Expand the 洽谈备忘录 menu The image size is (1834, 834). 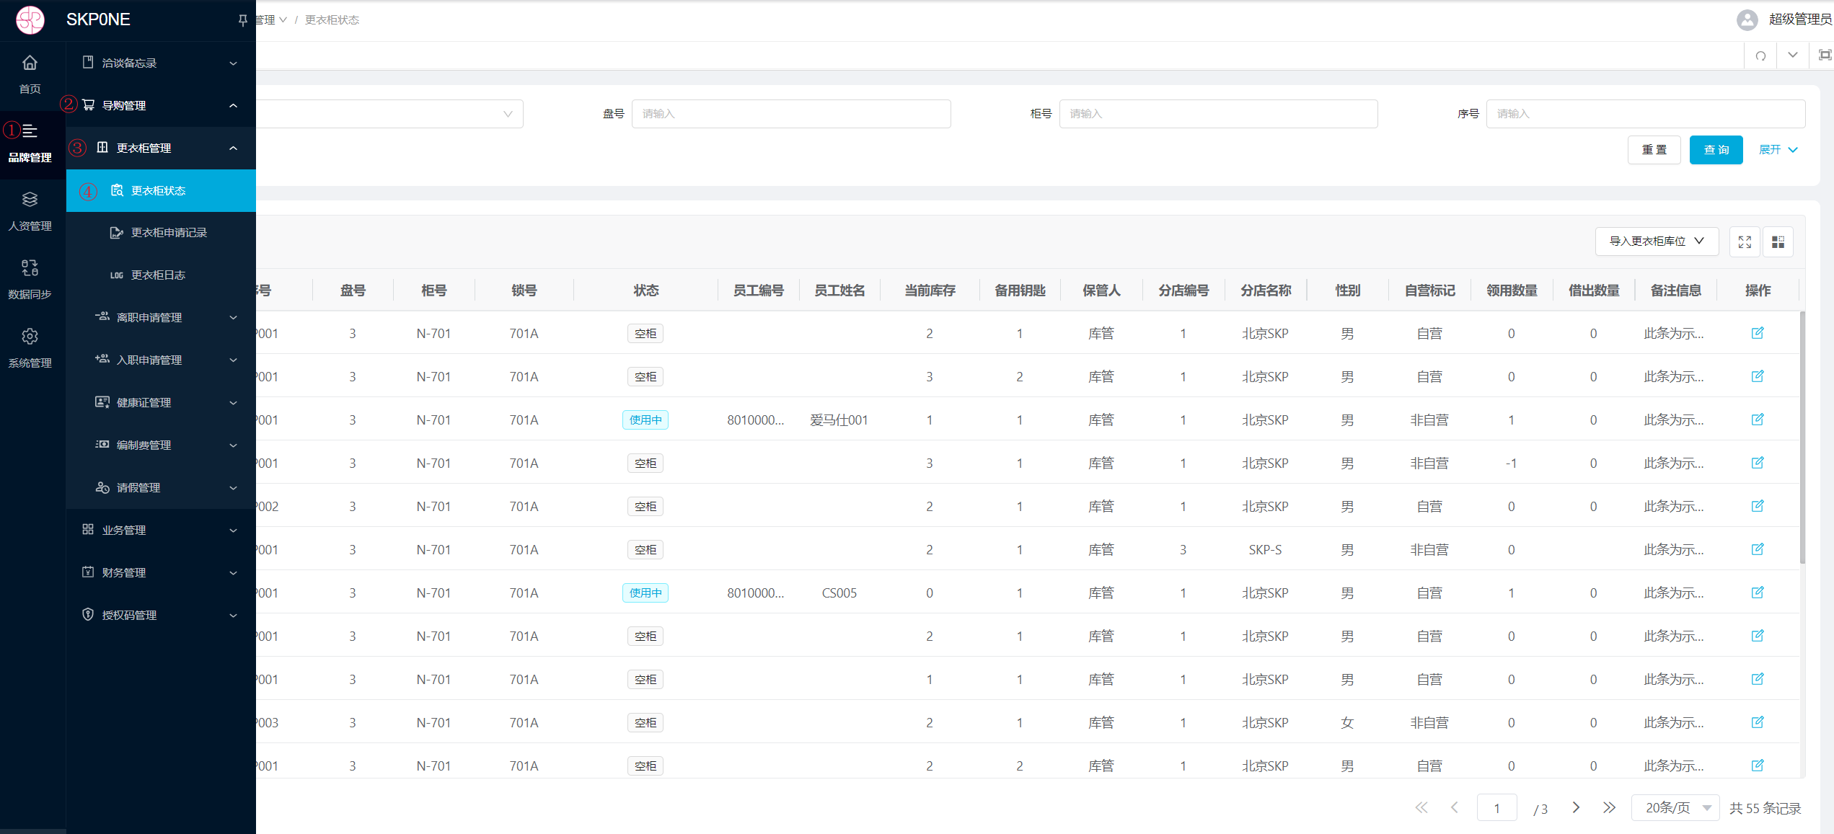[160, 63]
